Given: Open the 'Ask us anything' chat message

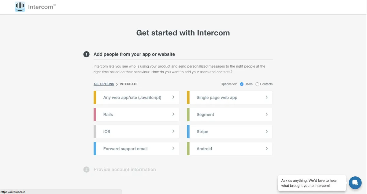Looking at the screenshot, I should pyautogui.click(x=312, y=183).
